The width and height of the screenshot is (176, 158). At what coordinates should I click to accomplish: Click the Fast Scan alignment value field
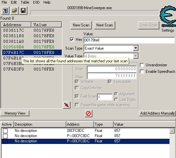(x=104, y=97)
